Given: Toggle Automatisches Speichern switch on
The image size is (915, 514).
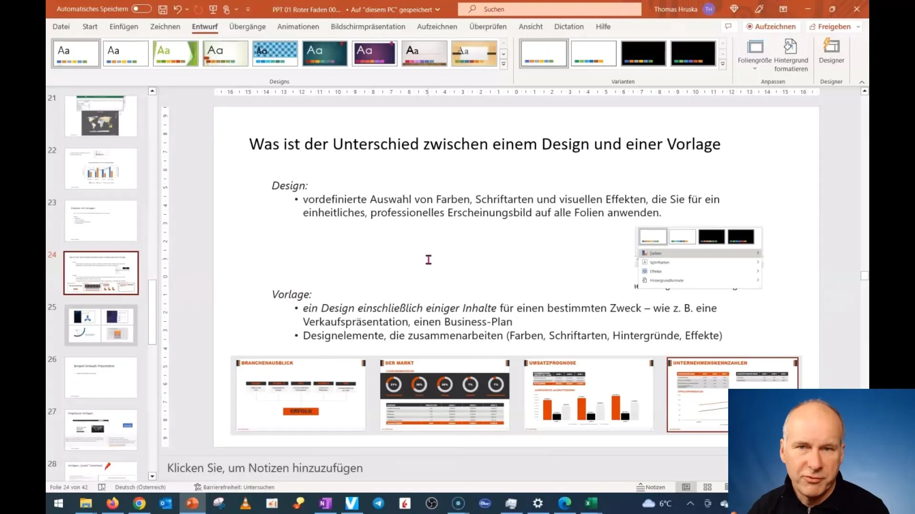Looking at the screenshot, I should [141, 9].
